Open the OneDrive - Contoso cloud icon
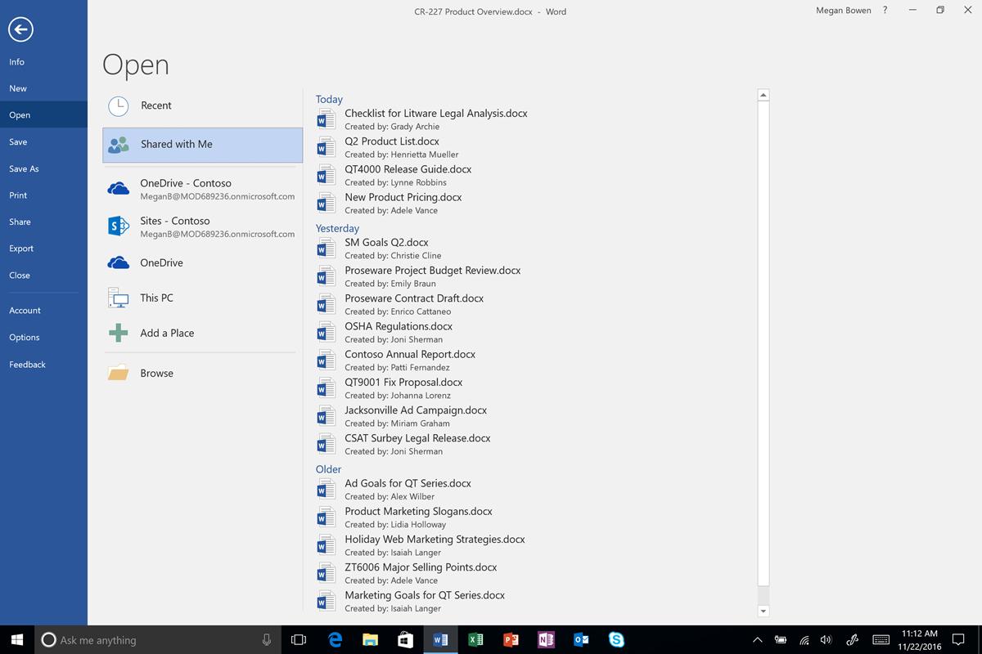This screenshot has width=982, height=654. pyautogui.click(x=119, y=189)
